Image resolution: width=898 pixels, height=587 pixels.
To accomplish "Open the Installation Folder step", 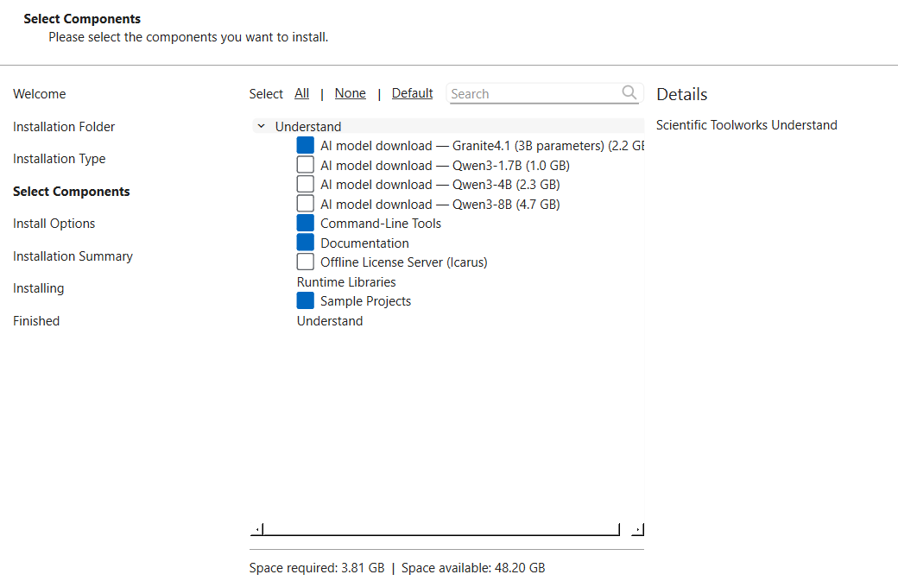I will coord(64,127).
